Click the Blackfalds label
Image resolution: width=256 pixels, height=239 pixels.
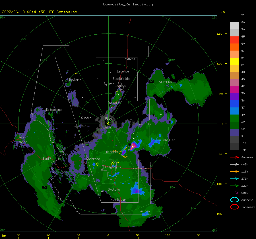(121, 79)
